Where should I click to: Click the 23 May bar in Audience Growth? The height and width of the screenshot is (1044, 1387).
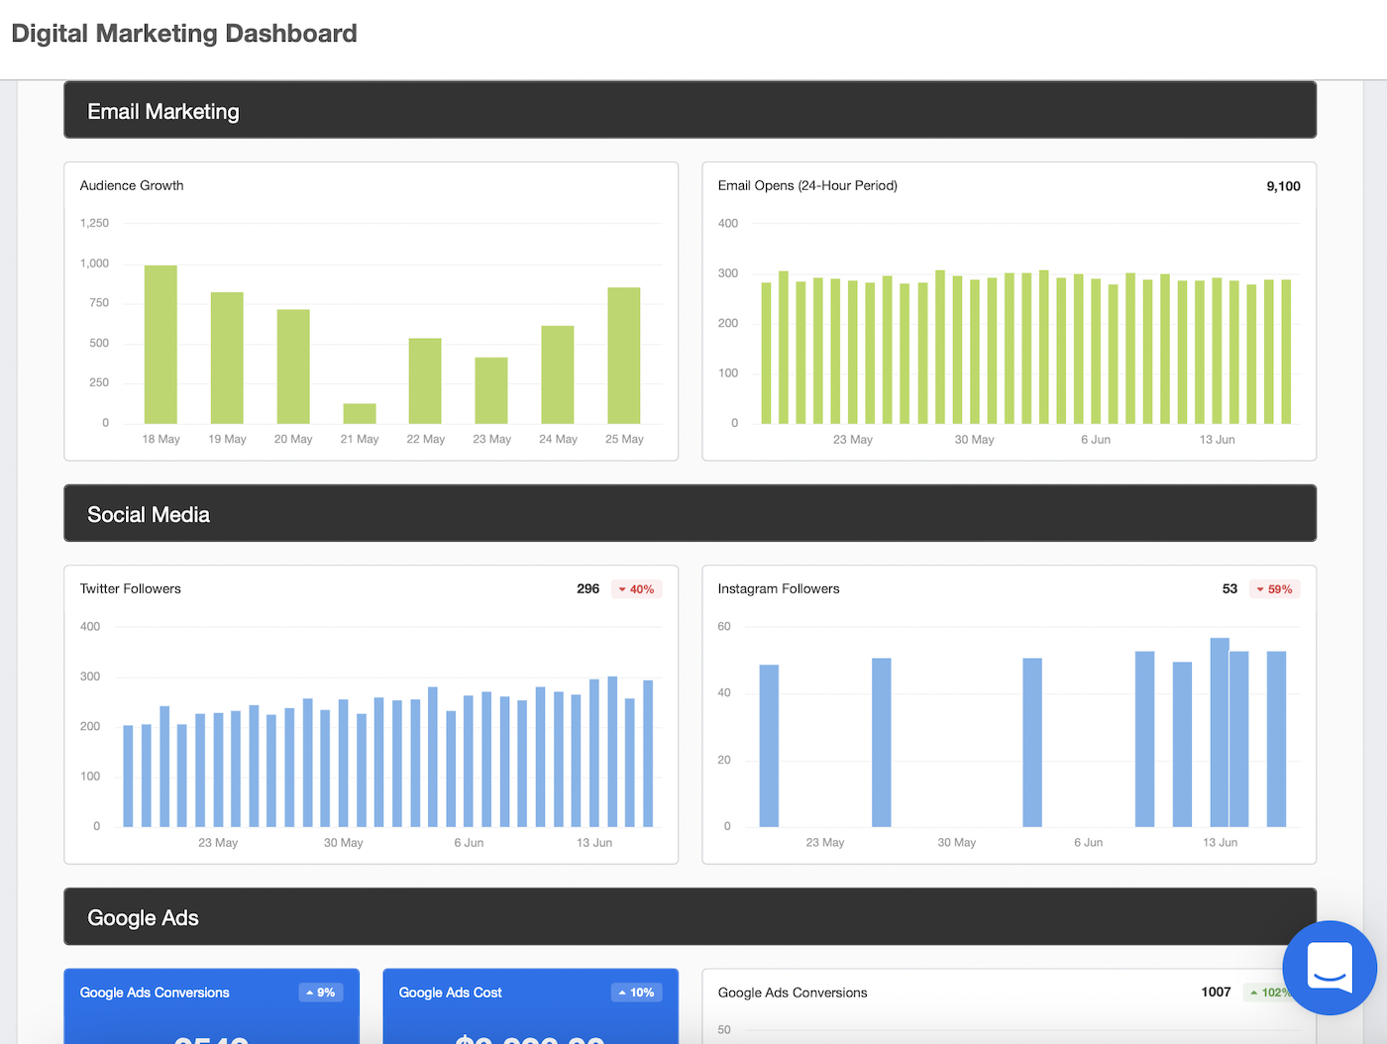(491, 391)
